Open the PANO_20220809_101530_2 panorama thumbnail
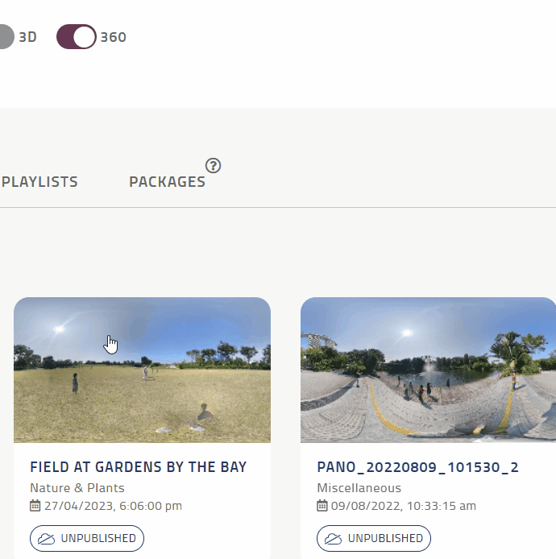This screenshot has width=556, height=559. [x=428, y=370]
